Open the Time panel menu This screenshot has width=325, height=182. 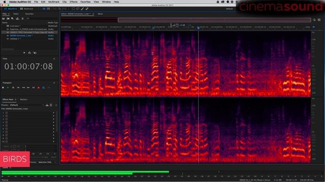54,59
